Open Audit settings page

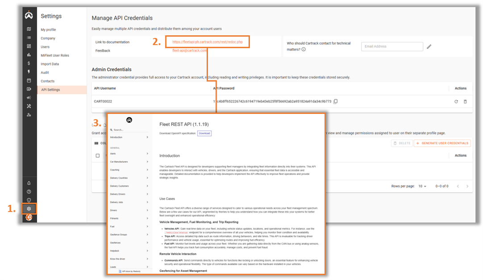tap(45, 72)
